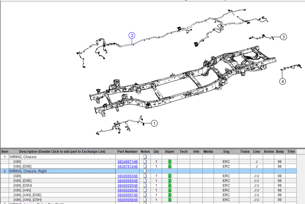
Task: Click the Tech column header
Action: click(184, 152)
